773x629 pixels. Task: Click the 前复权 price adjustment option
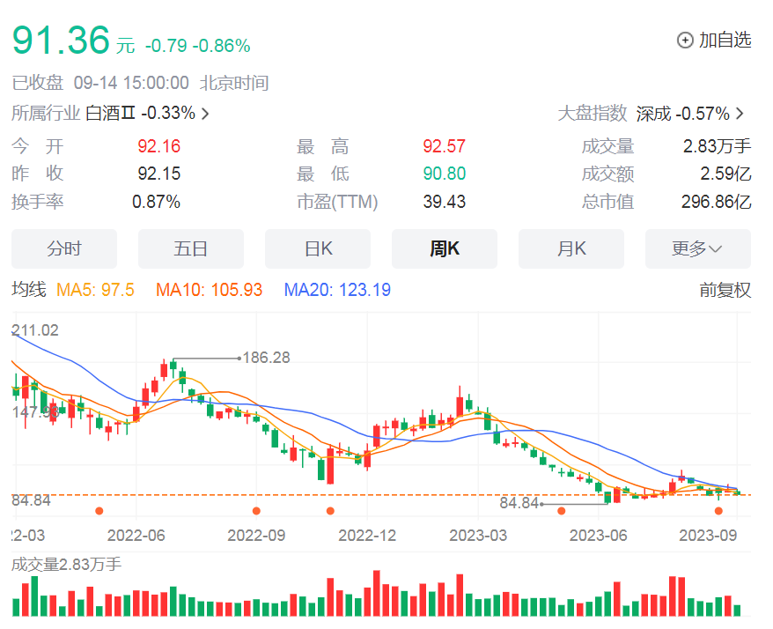click(x=725, y=290)
